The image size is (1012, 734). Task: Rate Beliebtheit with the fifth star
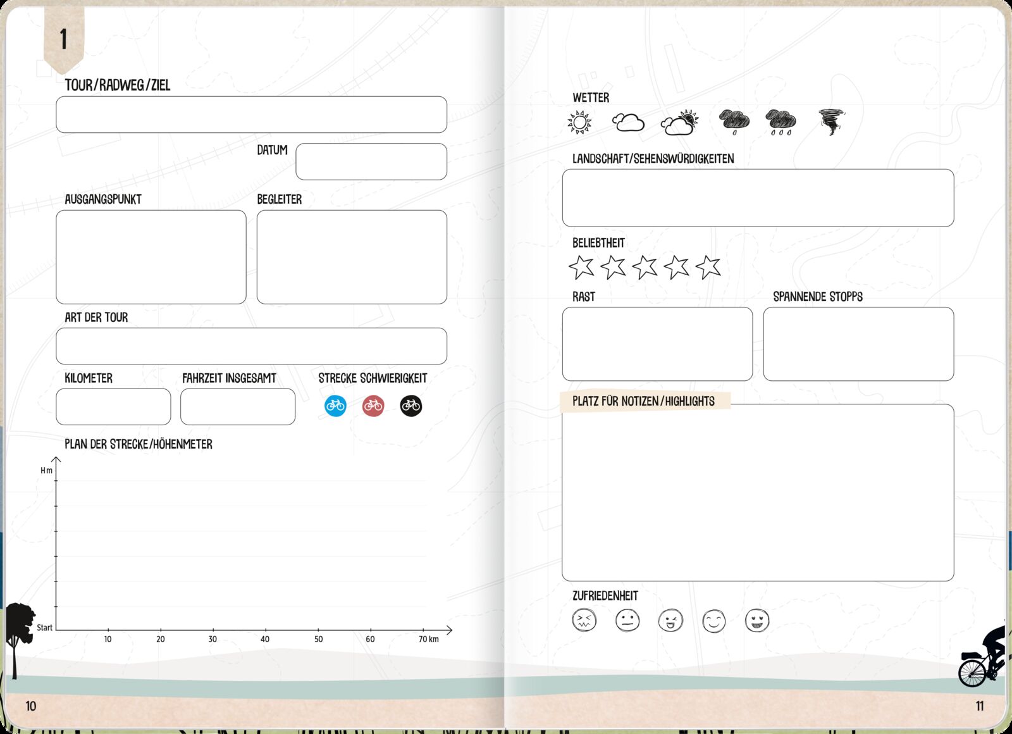point(708,267)
